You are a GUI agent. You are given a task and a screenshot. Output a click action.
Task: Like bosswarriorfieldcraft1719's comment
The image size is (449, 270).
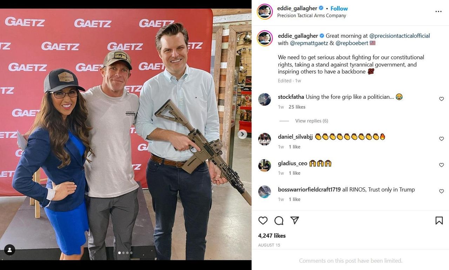tap(442, 192)
